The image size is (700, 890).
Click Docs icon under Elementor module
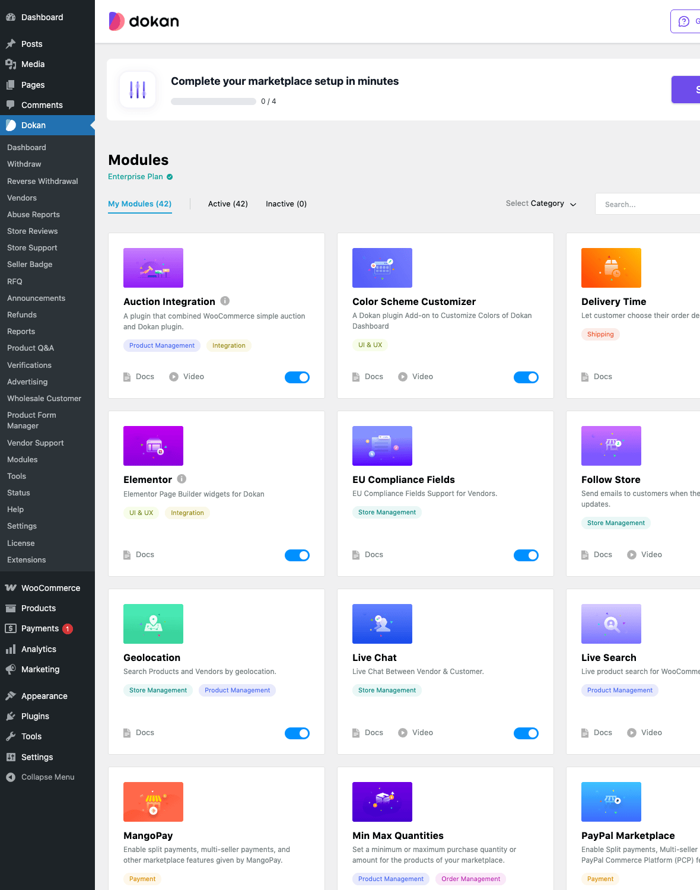coord(127,555)
